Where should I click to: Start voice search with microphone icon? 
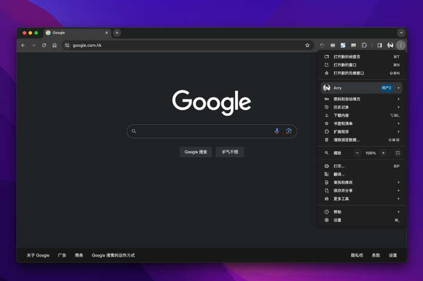[277, 131]
